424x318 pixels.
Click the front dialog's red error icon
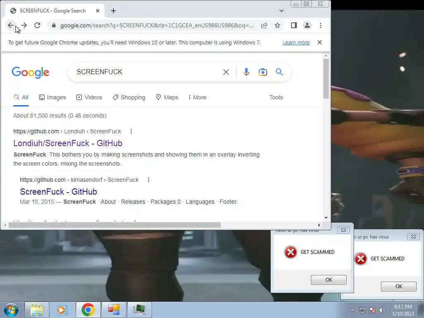tap(291, 252)
